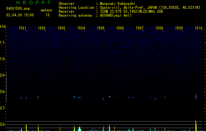
Task: Click the strong meteor echo at 1510
Action: pos(196,97)
